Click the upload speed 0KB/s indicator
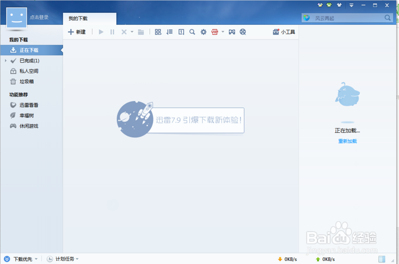 click(x=325, y=259)
